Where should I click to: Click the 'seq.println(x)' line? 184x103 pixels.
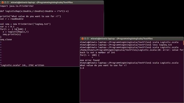12,34
